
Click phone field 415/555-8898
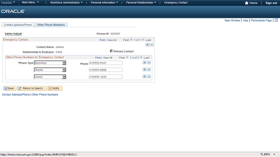[106, 70]
